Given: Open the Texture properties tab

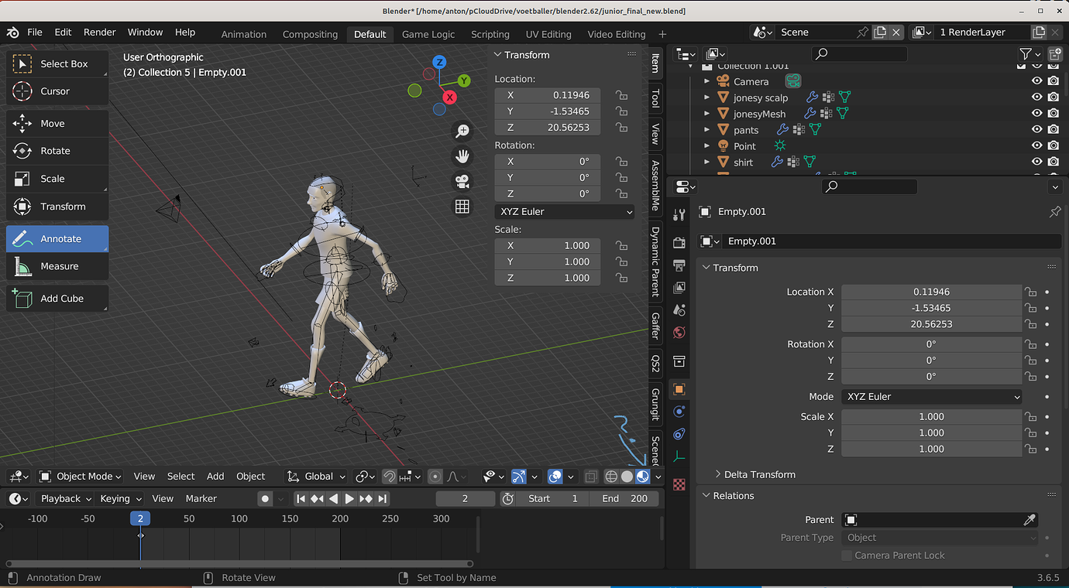Looking at the screenshot, I should (x=679, y=485).
